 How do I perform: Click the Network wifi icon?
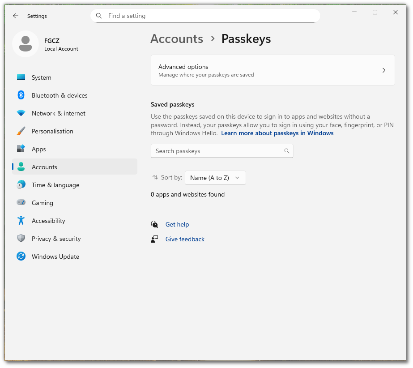[x=21, y=113]
